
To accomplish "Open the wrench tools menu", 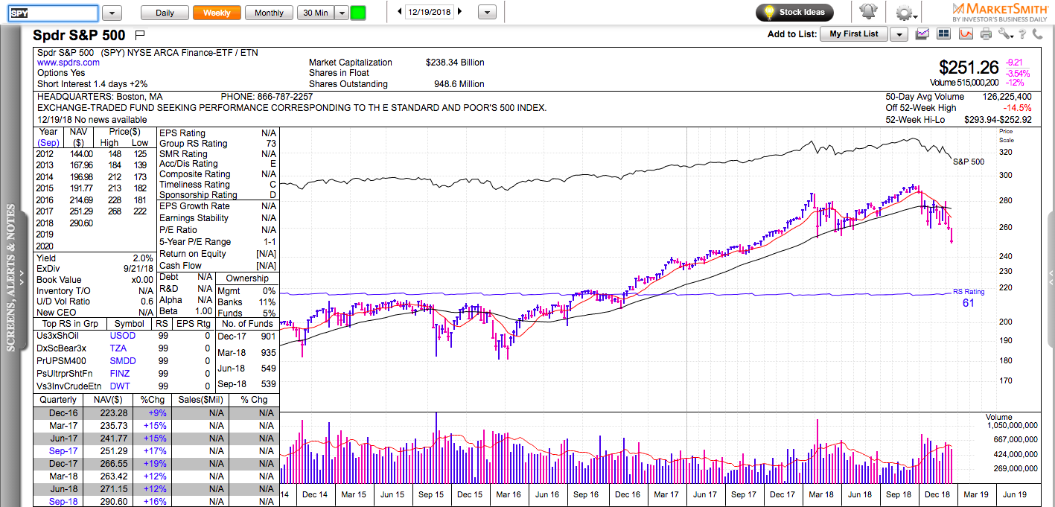I will pos(1006,34).
